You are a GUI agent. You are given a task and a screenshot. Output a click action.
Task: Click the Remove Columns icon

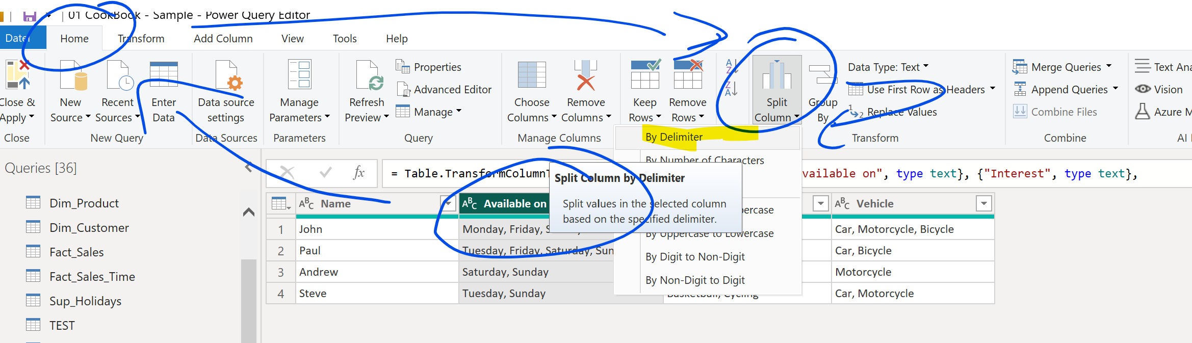click(x=586, y=75)
